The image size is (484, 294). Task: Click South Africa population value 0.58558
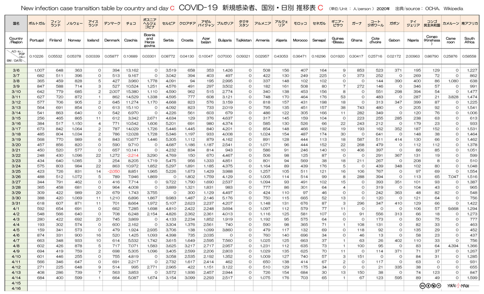(469, 56)
